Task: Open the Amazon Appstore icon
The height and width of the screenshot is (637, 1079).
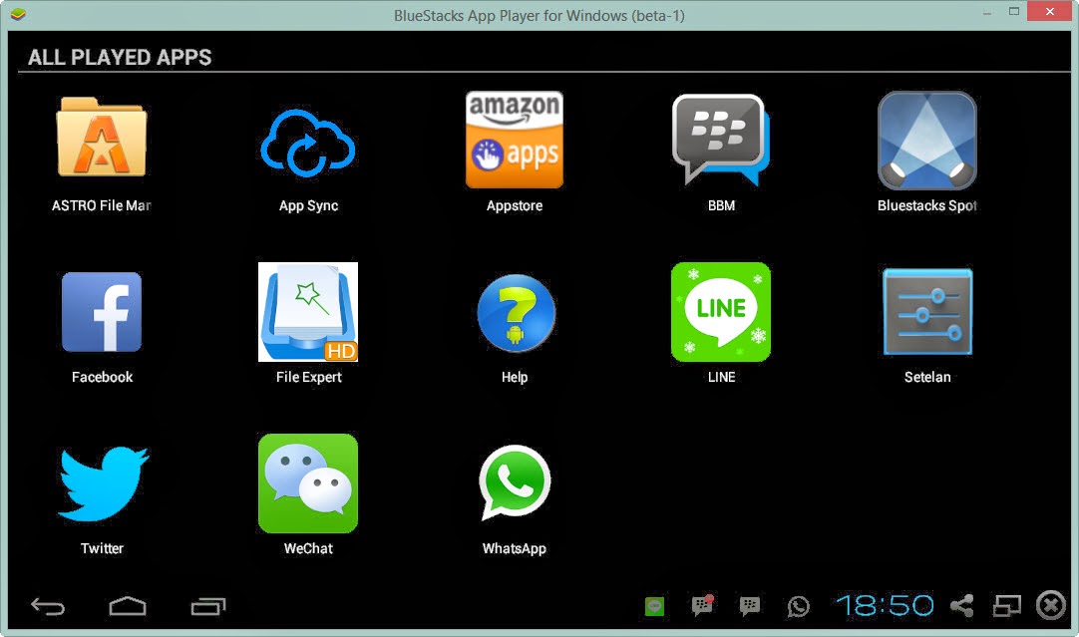Action: pos(514,140)
